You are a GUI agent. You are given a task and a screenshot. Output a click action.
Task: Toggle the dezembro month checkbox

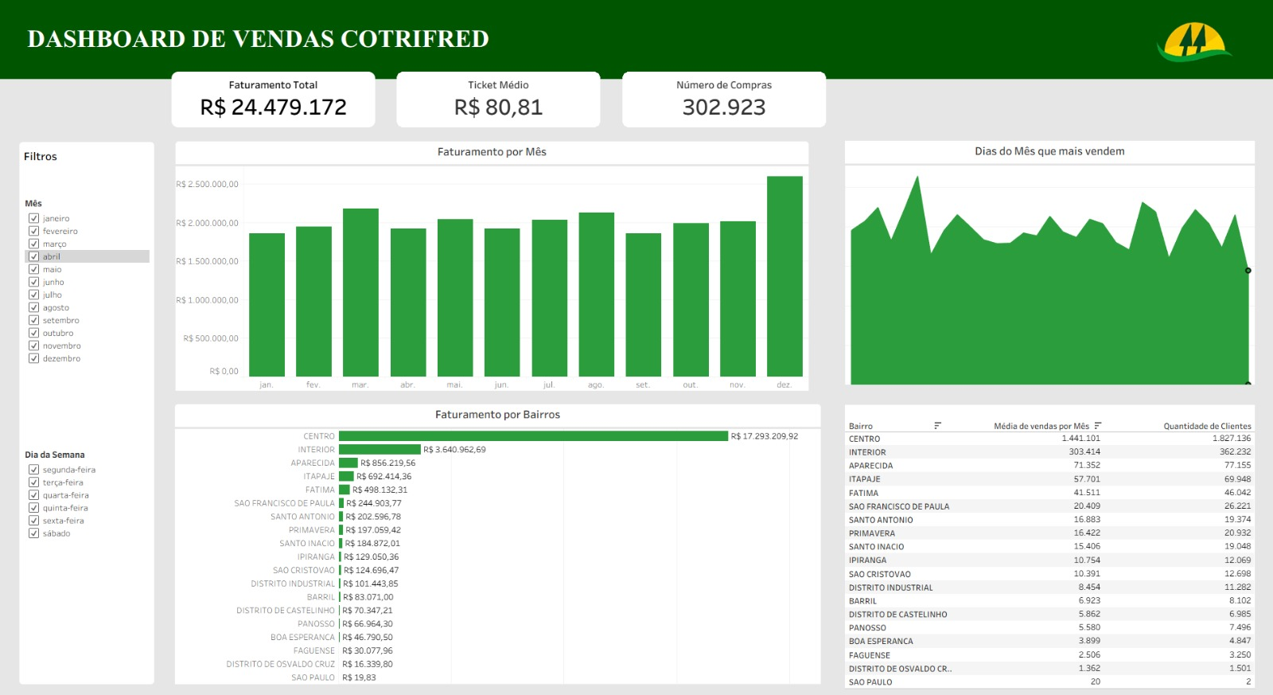[33, 358]
